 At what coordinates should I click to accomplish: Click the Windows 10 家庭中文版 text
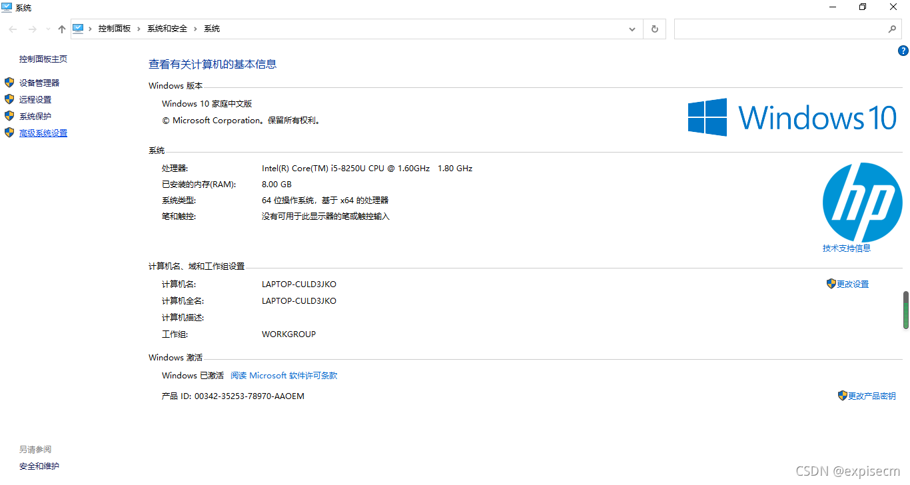(x=207, y=104)
